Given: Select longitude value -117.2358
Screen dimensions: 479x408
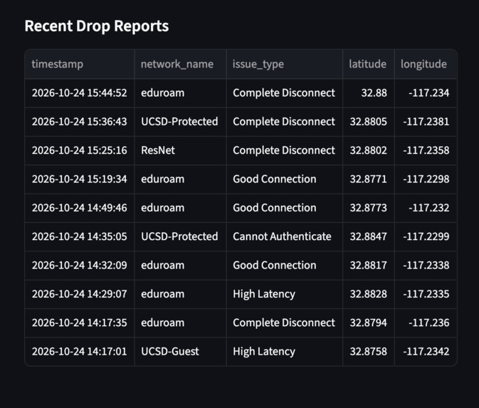Looking at the screenshot, I should pyautogui.click(x=426, y=150).
